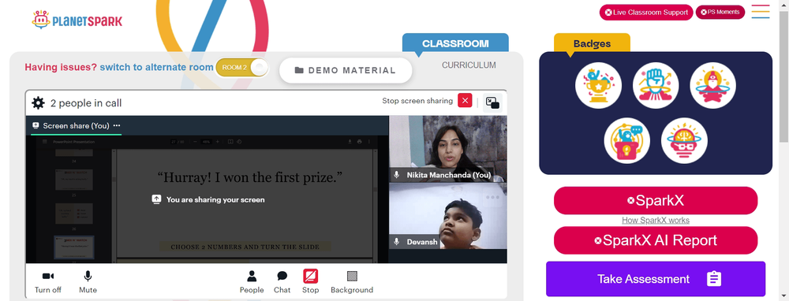Click the red stop screen sharing X
This screenshot has width=789, height=301.
click(465, 101)
